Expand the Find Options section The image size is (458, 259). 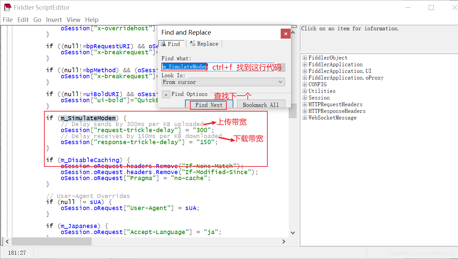coord(166,95)
